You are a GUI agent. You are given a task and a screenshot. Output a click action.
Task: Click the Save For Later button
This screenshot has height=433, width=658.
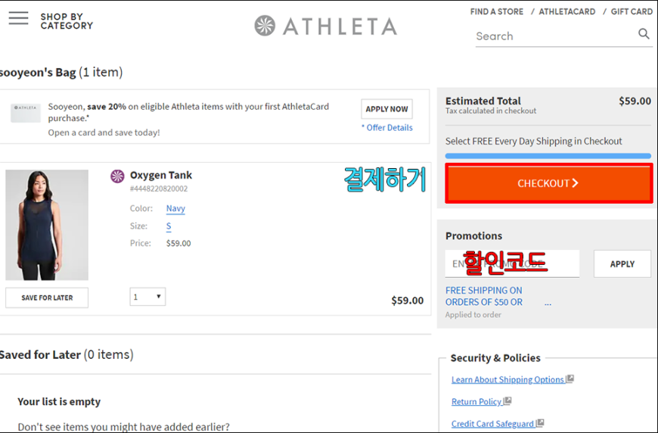pos(47,297)
